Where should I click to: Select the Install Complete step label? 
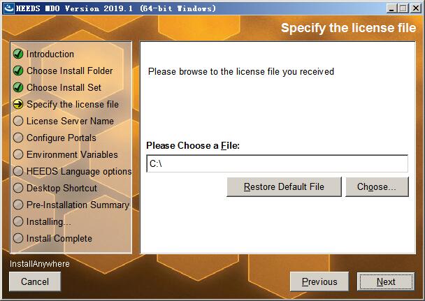(x=59, y=238)
